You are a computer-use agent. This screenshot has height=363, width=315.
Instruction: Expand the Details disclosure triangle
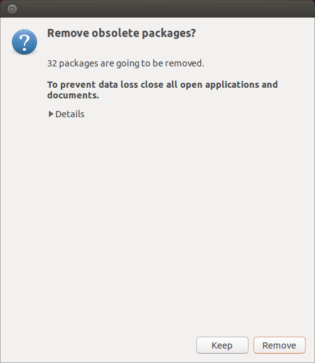(x=51, y=114)
